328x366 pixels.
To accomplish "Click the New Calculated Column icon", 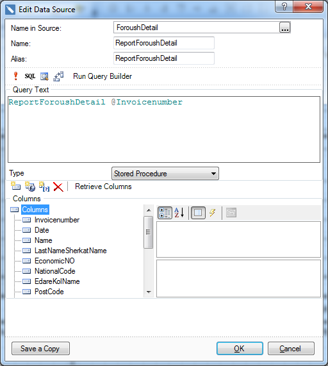I will point(30,187).
